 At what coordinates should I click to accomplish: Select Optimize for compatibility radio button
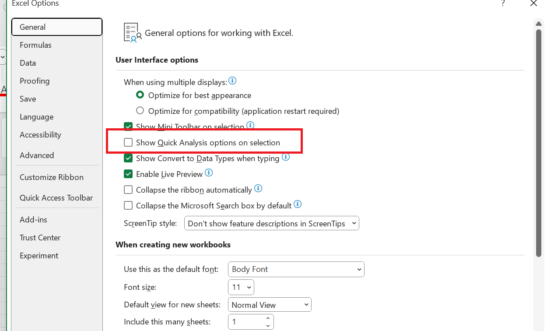(140, 110)
